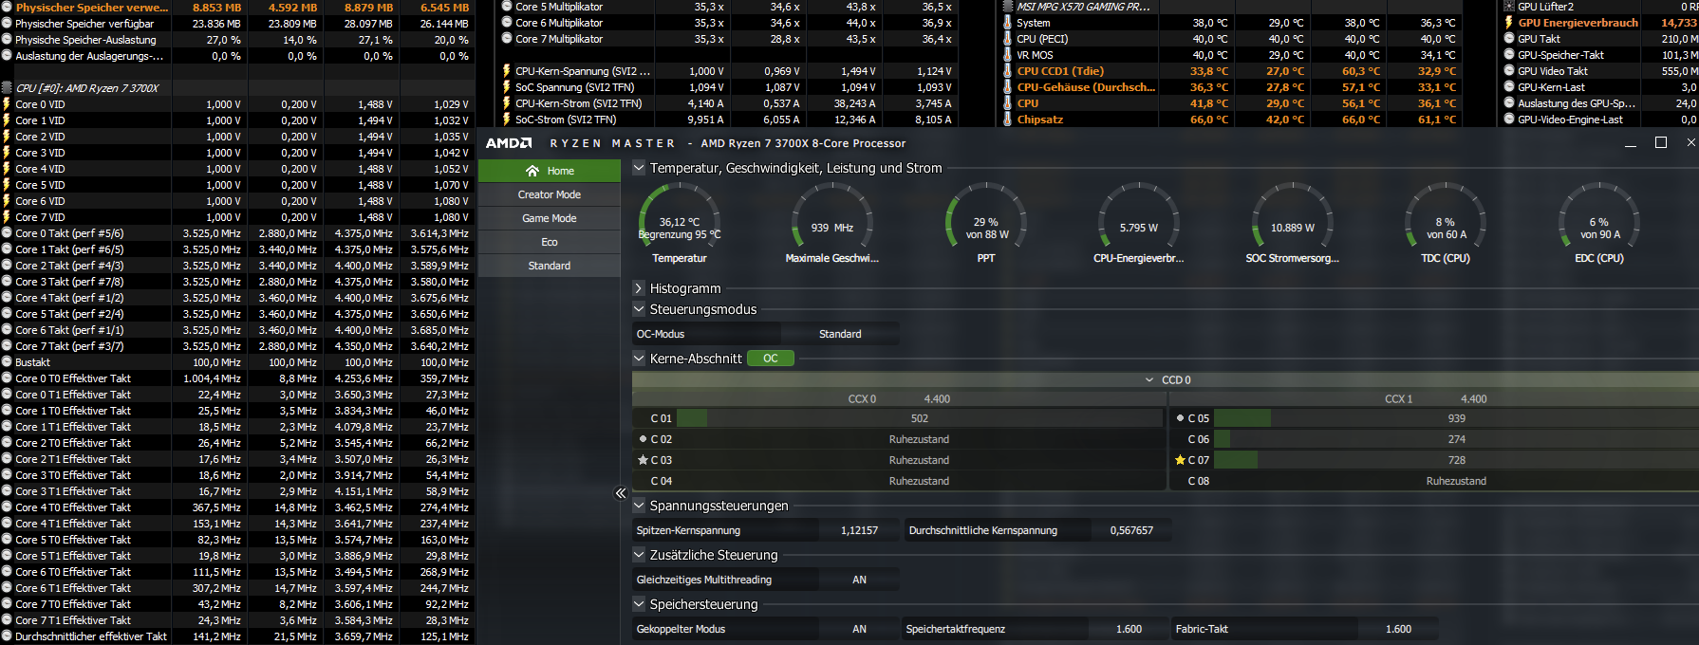Viewport: 1699px width, 645px height.
Task: Click Speichertaktfrequenz value 1.600
Action: (x=1129, y=629)
